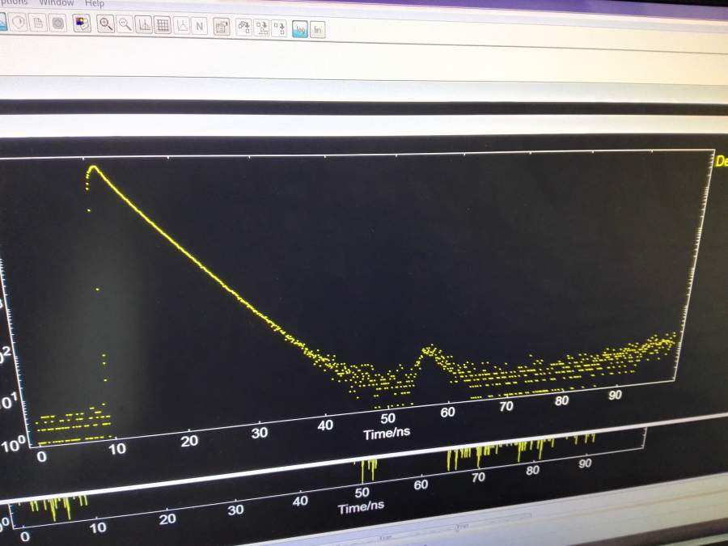Click the decay curve peak point
This screenshot has height=546, width=728.
point(93,167)
